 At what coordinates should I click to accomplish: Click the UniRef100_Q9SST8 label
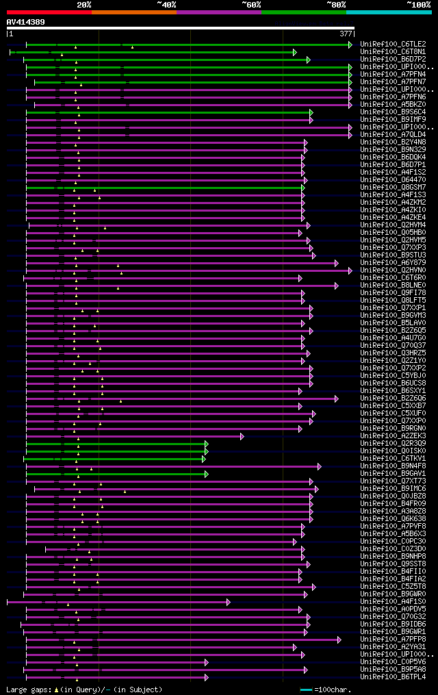point(393,564)
